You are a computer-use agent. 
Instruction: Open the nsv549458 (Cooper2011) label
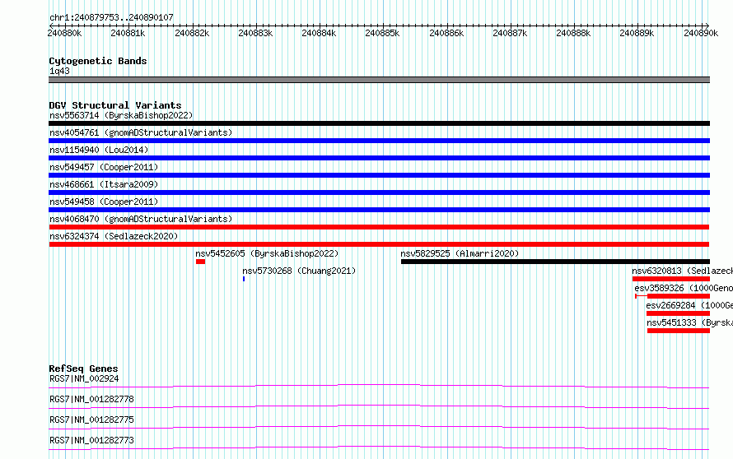pyautogui.click(x=104, y=202)
